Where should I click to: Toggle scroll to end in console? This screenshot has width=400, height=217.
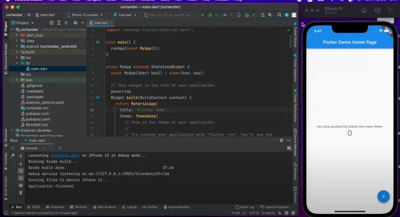point(21,178)
